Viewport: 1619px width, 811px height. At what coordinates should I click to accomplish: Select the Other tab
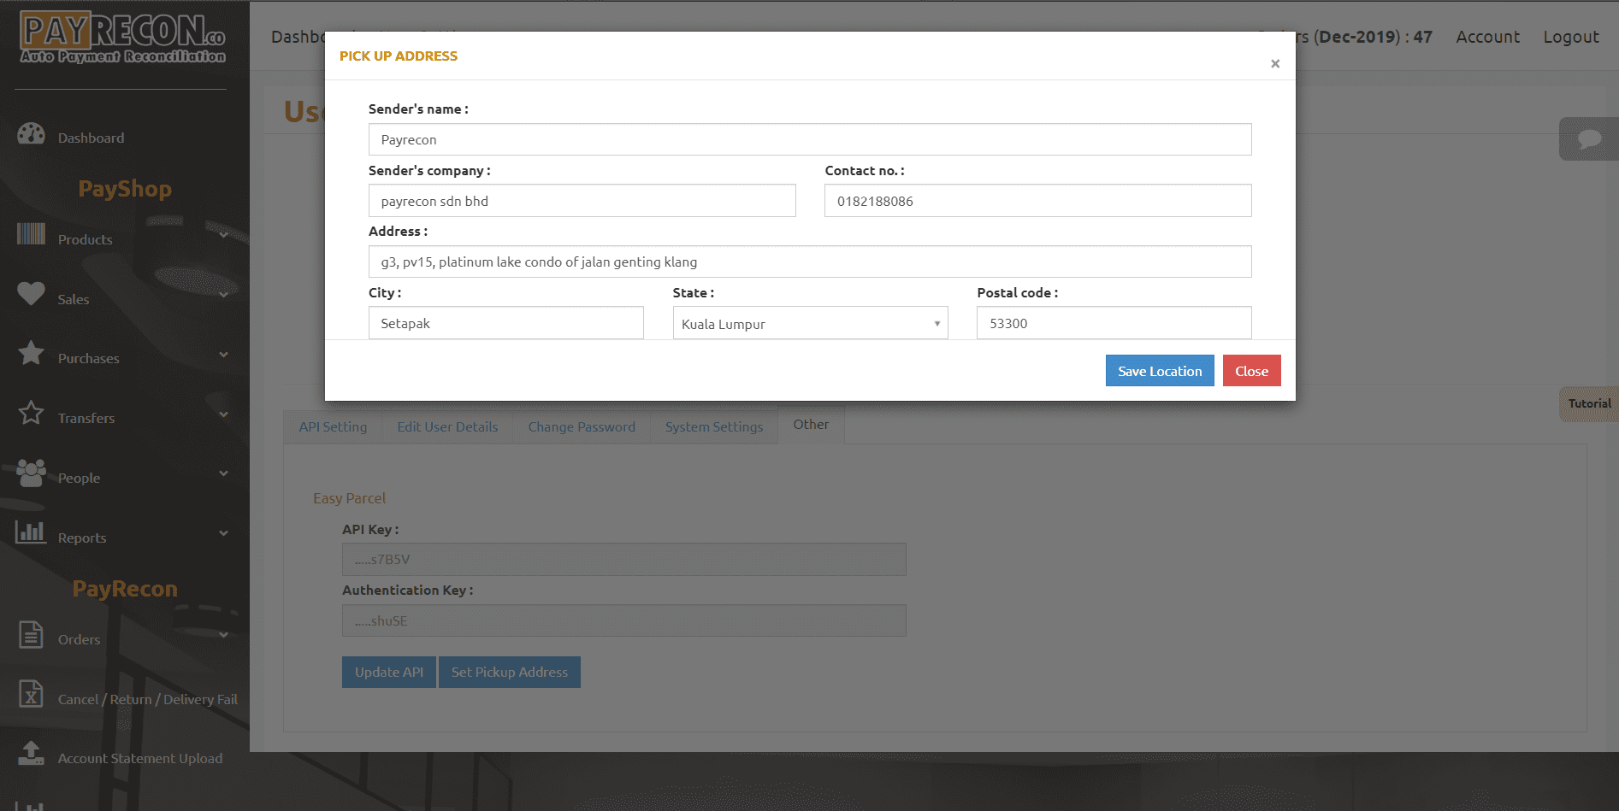pyautogui.click(x=811, y=425)
